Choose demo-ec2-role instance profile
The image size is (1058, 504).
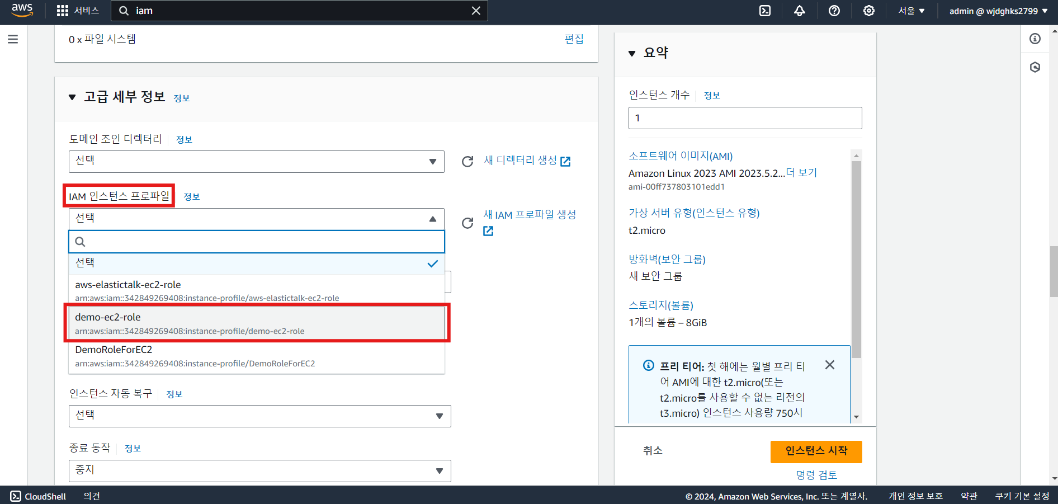coord(257,323)
